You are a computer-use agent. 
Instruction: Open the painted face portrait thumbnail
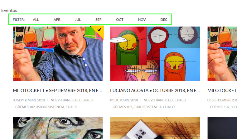pyautogui.click(x=58, y=128)
